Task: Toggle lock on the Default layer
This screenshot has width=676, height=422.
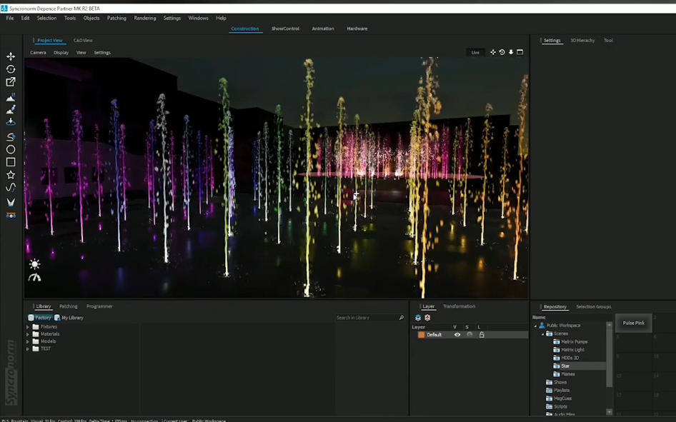Action: (x=482, y=335)
